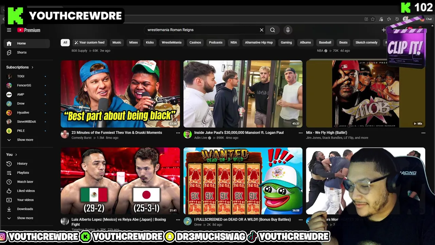Image resolution: width=435 pixels, height=245 pixels.
Task: Select the Alternative Hip Hop chip
Action: pyautogui.click(x=259, y=43)
